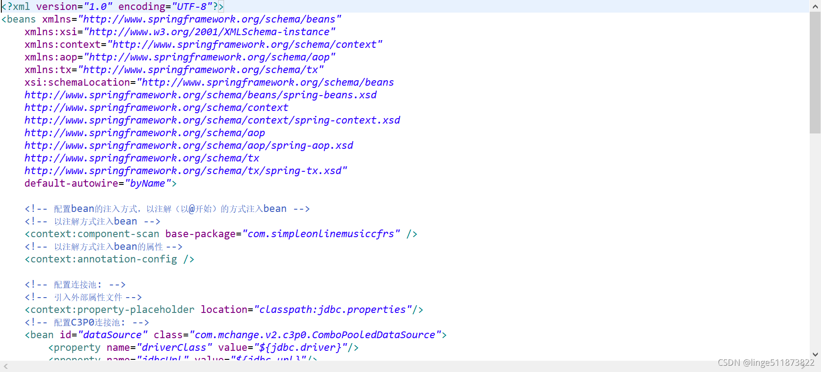821x372 pixels.
Task: Click the bean id="dataSource" line
Action: coord(236,335)
